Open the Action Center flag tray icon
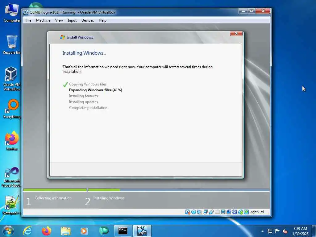 tap(277, 231)
